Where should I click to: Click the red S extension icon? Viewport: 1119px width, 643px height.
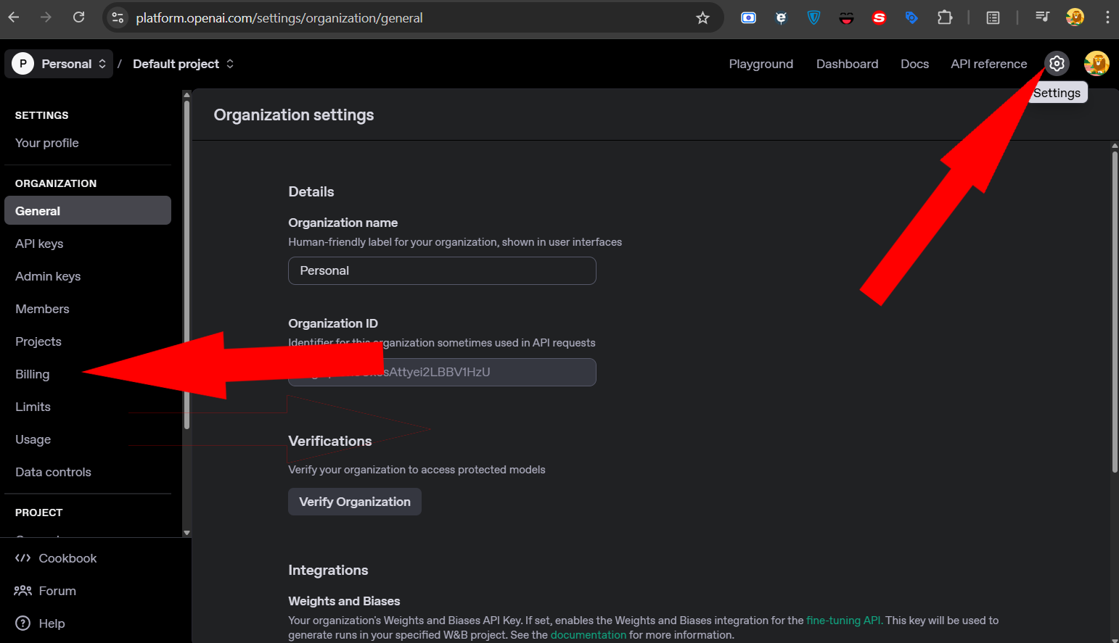click(x=879, y=17)
